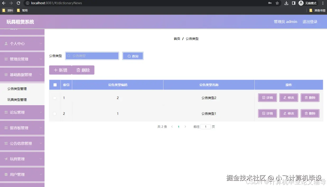Click 删除 for 公告类型1 row
The image size is (327, 187).
(x=310, y=113)
